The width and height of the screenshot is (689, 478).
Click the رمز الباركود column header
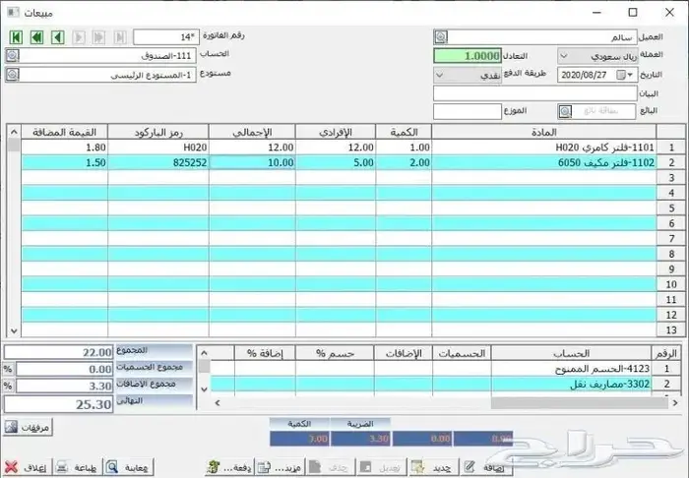point(158,132)
